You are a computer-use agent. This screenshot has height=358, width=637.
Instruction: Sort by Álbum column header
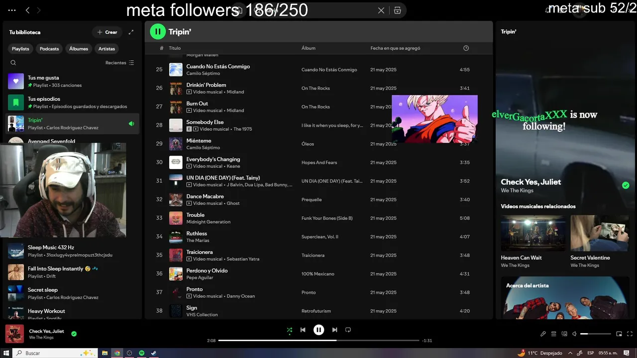click(x=309, y=48)
